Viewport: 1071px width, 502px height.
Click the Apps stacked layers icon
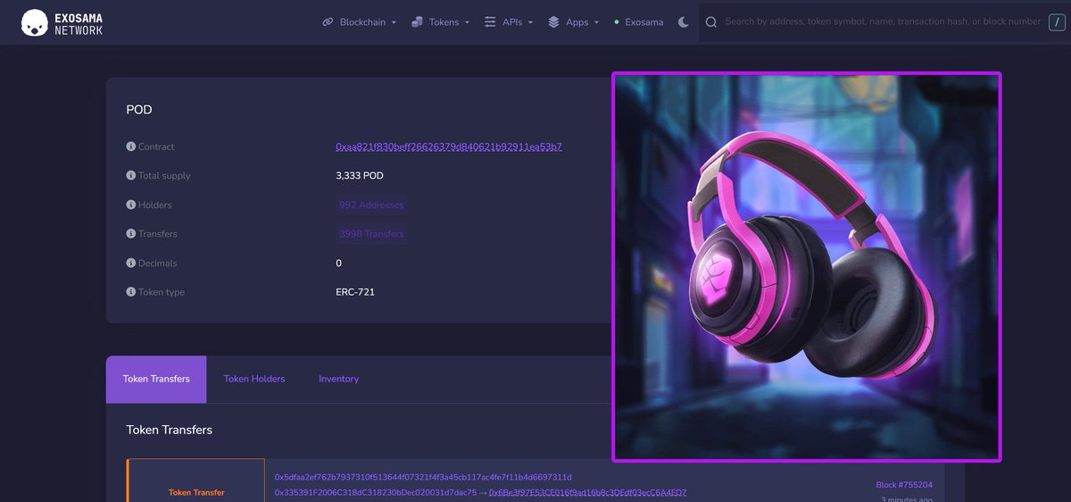[553, 22]
